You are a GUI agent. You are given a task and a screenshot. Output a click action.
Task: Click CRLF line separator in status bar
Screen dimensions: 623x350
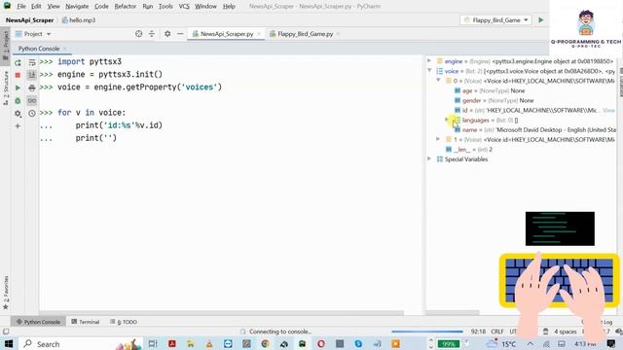pyautogui.click(x=497, y=332)
